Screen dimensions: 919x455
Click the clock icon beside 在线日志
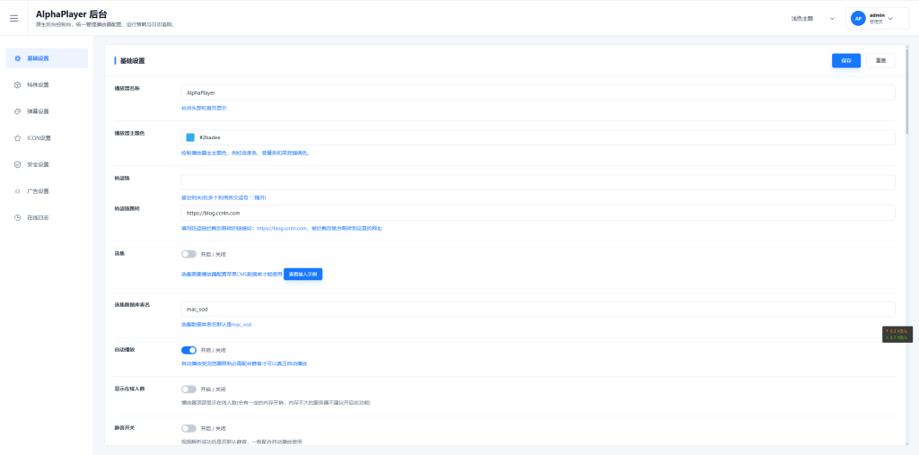18,217
